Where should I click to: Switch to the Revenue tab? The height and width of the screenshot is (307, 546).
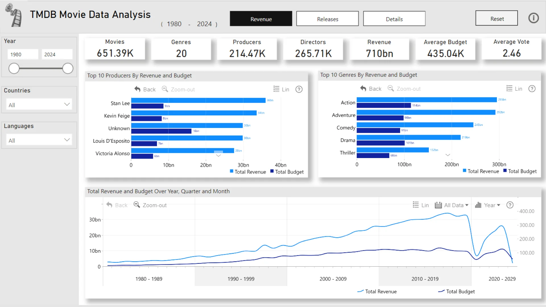coord(261,19)
